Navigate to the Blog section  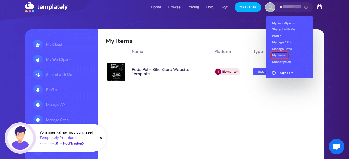[x=224, y=7]
